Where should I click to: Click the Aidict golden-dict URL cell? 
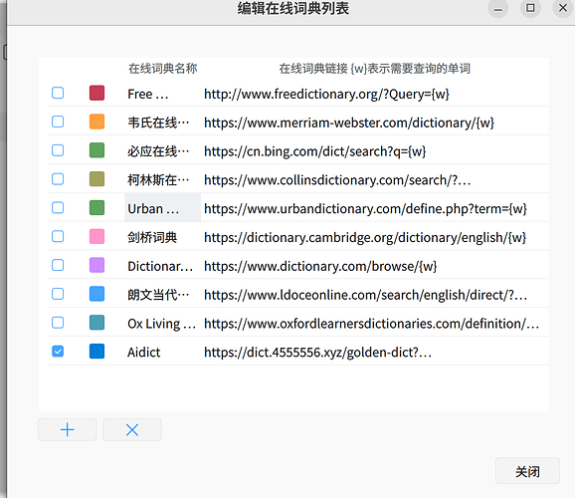point(374,352)
